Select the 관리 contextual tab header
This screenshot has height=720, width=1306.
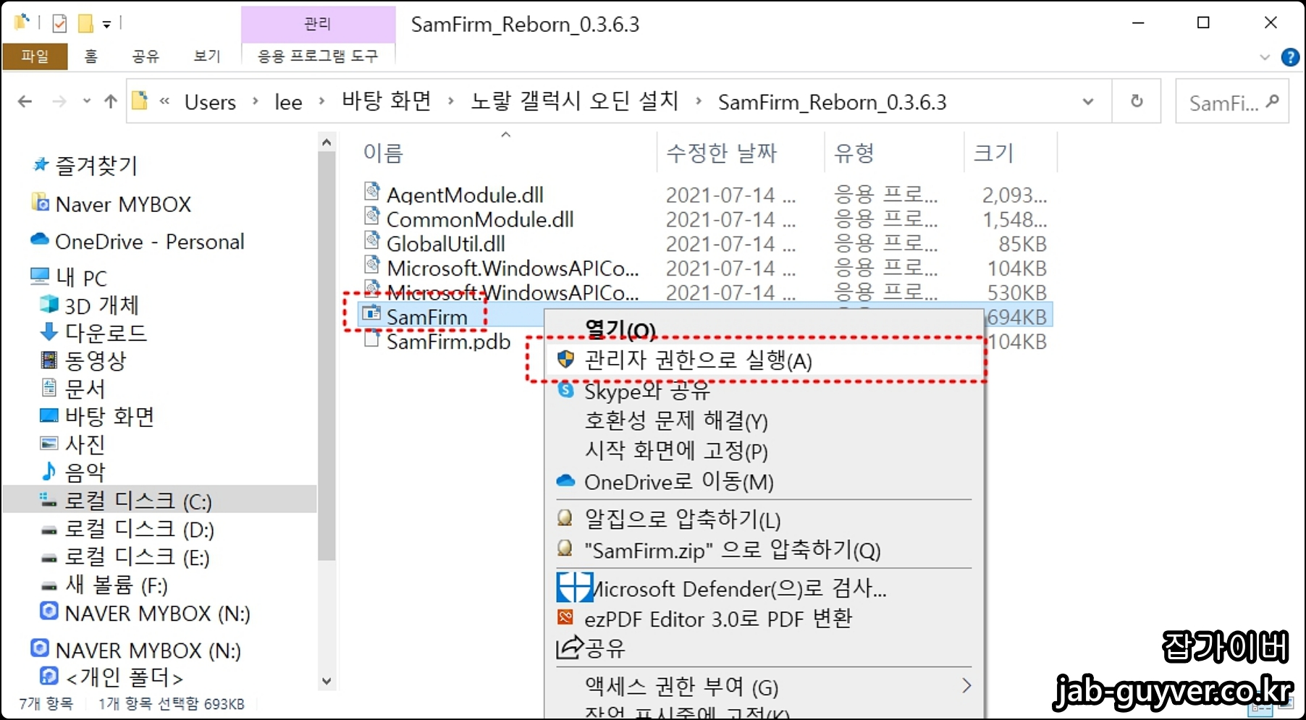(x=318, y=24)
